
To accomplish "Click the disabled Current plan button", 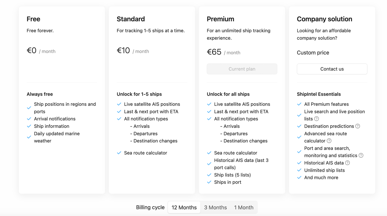I will 242,69.
